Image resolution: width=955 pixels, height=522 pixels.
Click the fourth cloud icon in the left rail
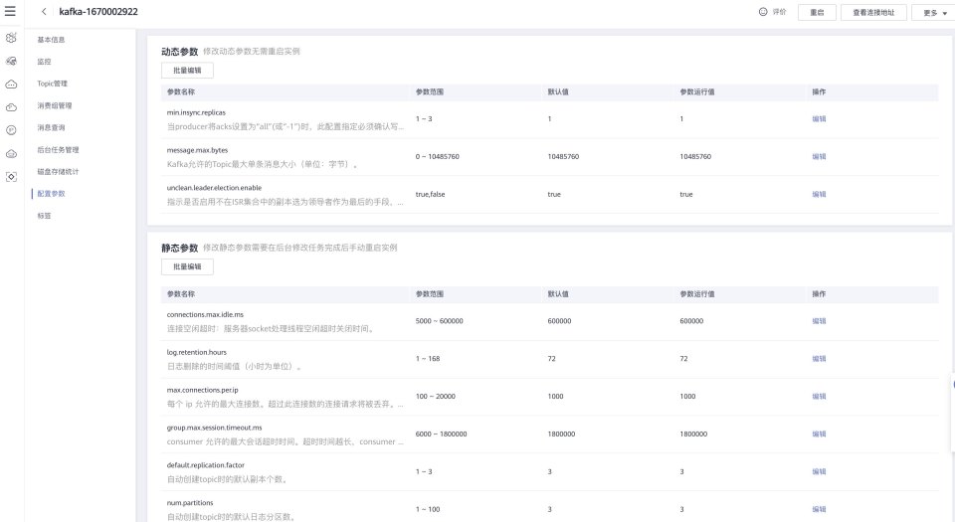pos(11,106)
